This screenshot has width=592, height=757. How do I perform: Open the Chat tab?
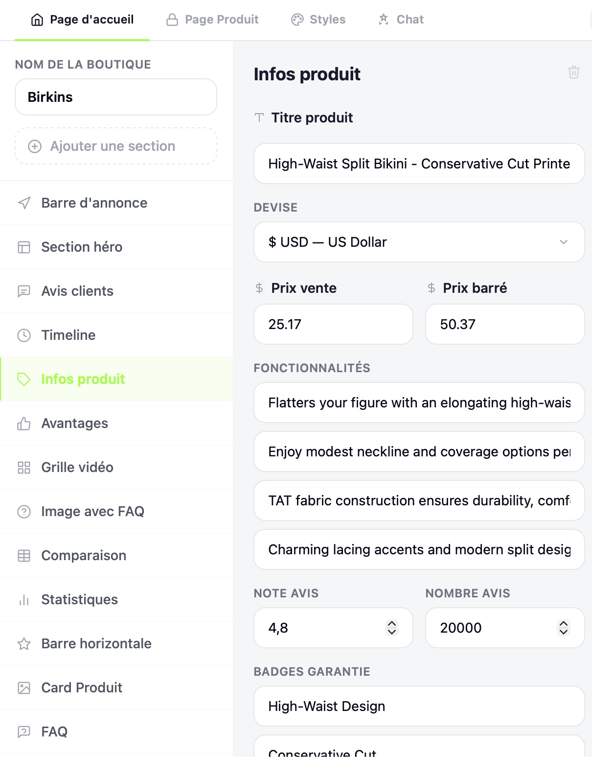(x=401, y=20)
